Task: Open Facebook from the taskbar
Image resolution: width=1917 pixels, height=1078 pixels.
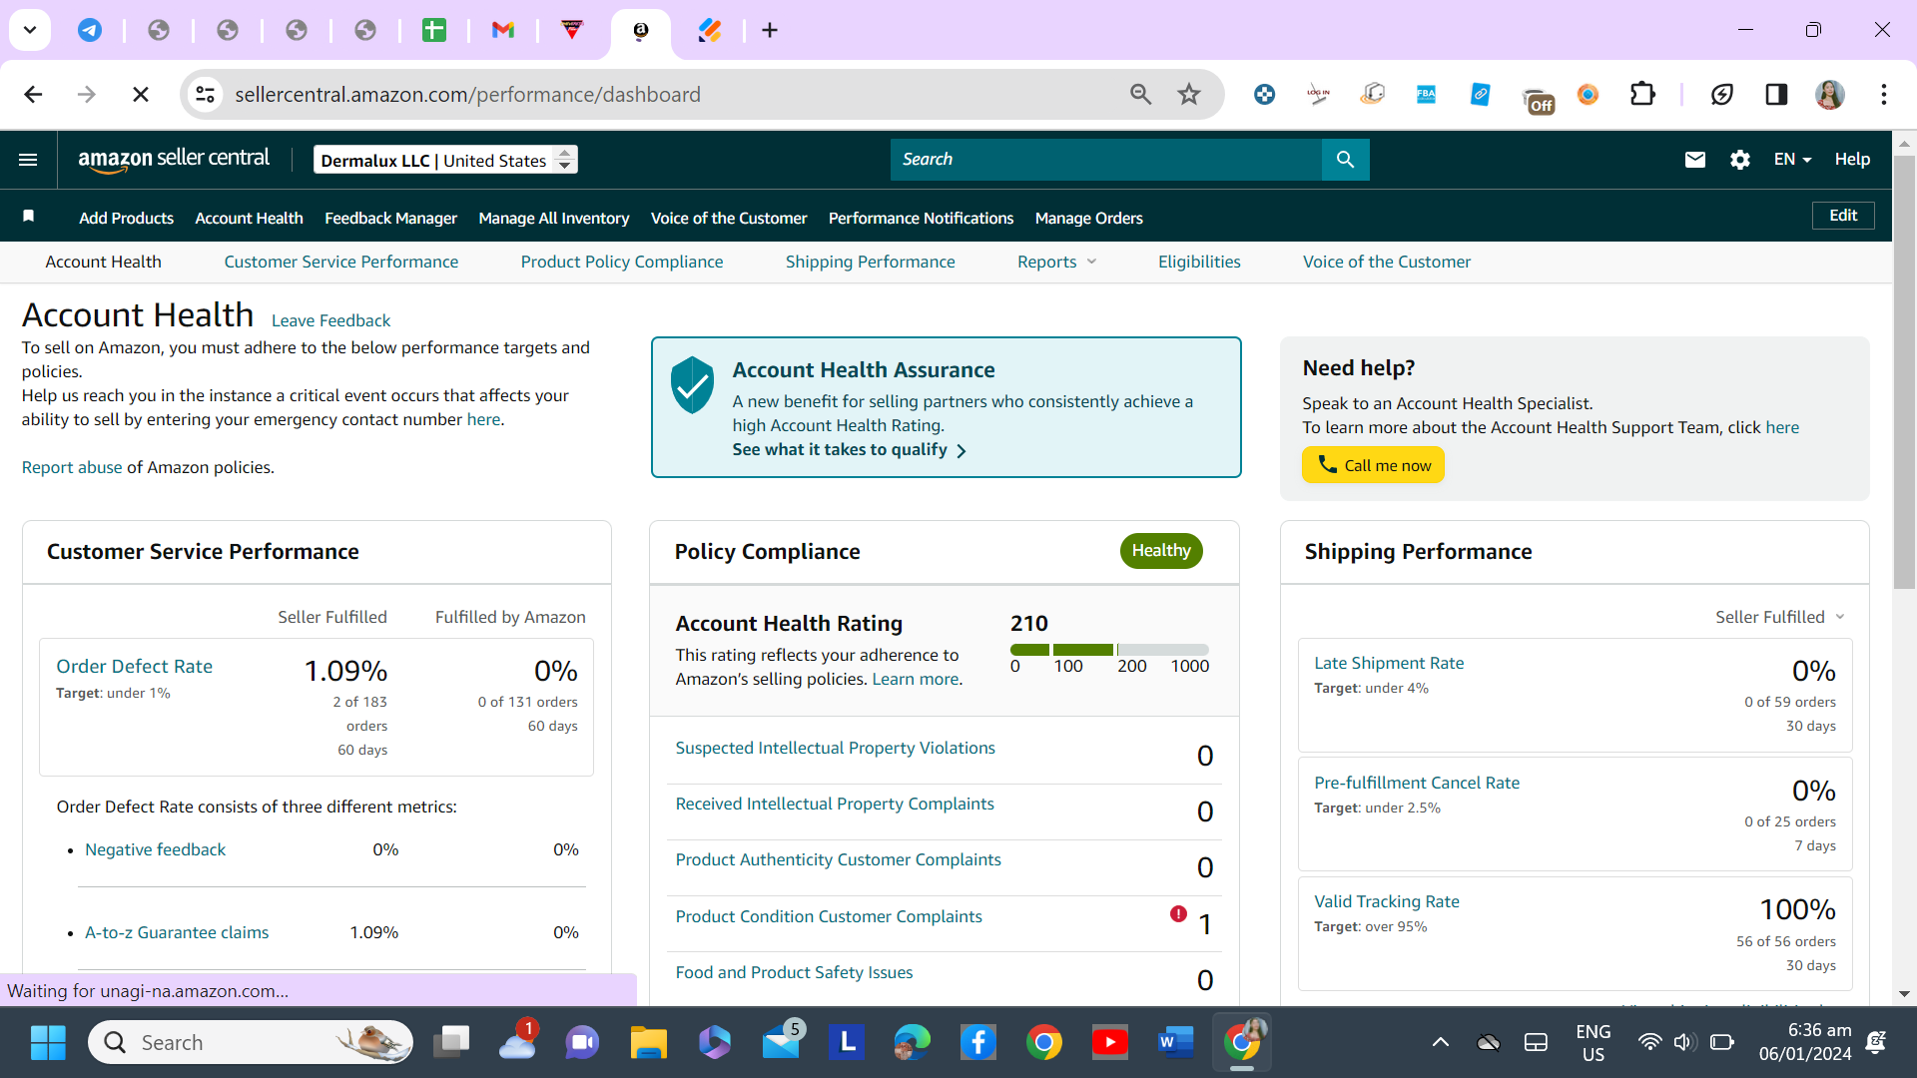Action: click(x=978, y=1042)
